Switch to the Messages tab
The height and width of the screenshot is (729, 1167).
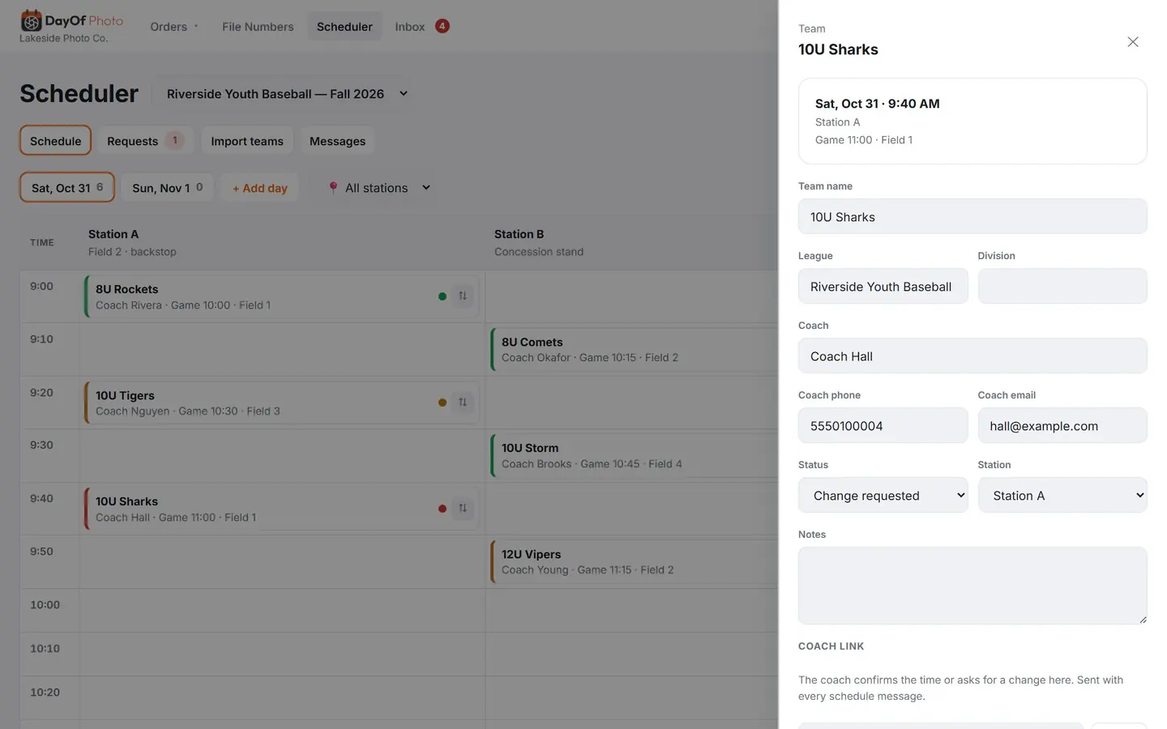[337, 140]
